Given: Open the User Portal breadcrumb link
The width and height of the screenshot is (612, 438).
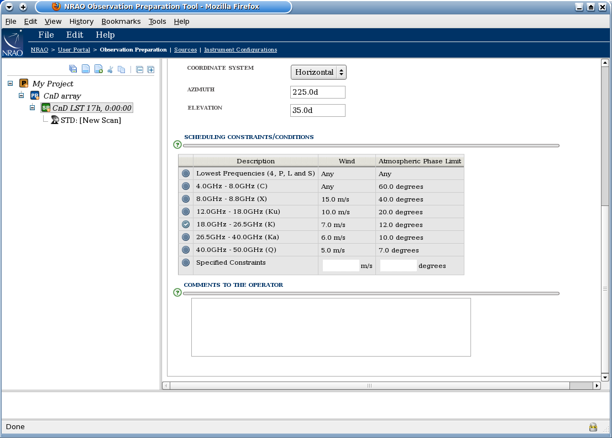Looking at the screenshot, I should [74, 49].
